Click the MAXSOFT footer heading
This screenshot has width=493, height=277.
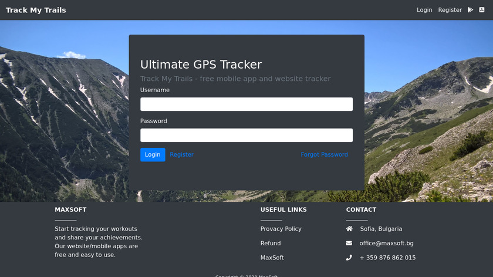[x=70, y=210]
